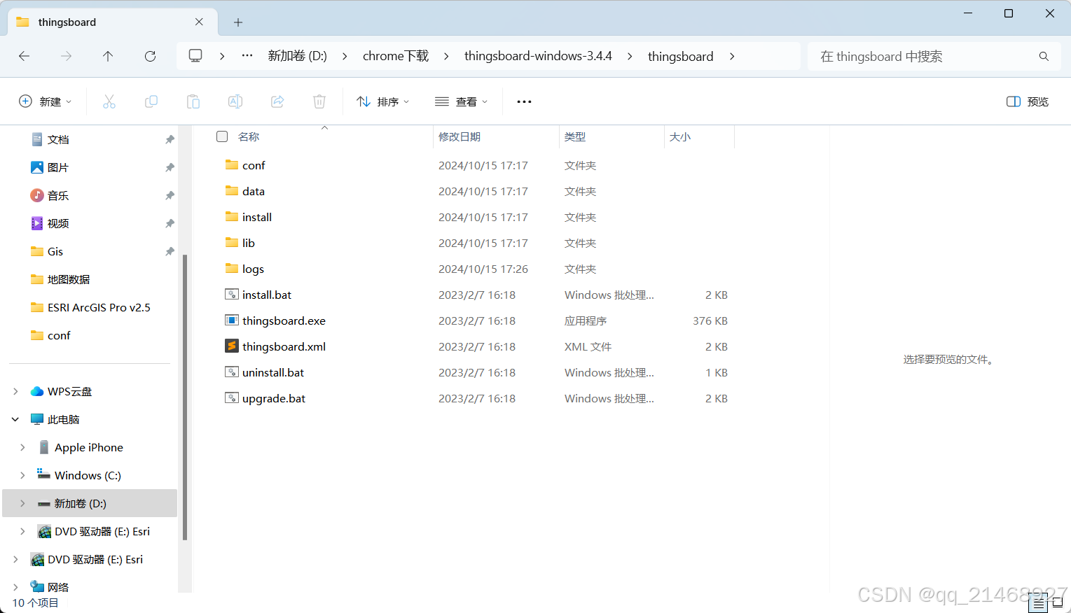Screen dimensions: 1071x613
Task: Click the Cut scissors icon
Action: tap(109, 101)
